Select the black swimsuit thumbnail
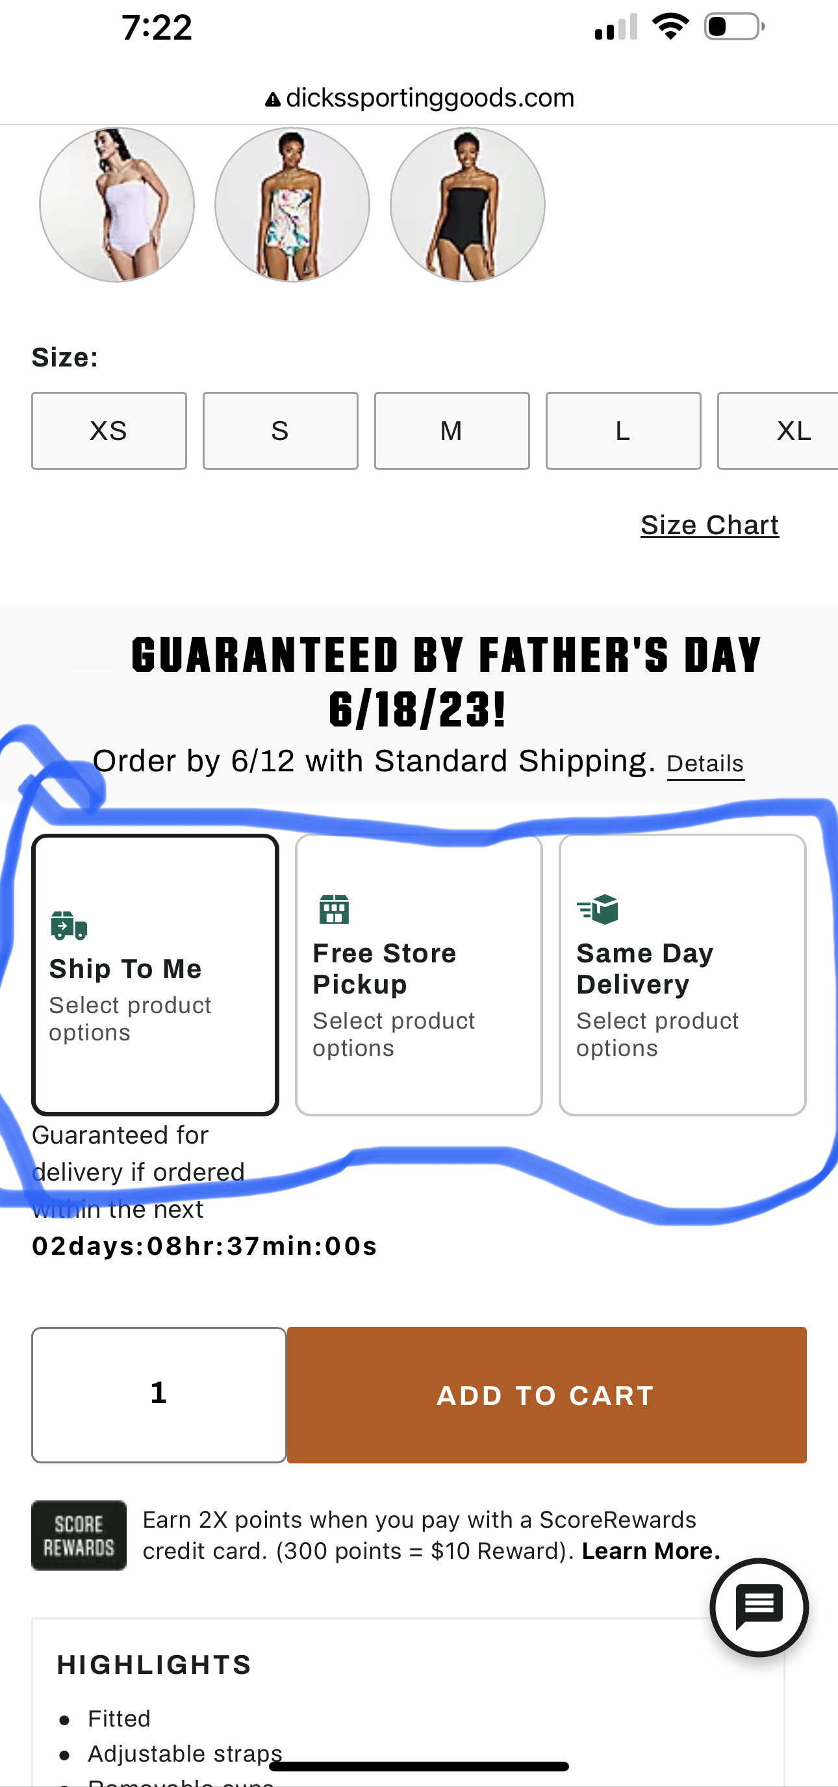Viewport: 838px width, 1787px height. (467, 205)
